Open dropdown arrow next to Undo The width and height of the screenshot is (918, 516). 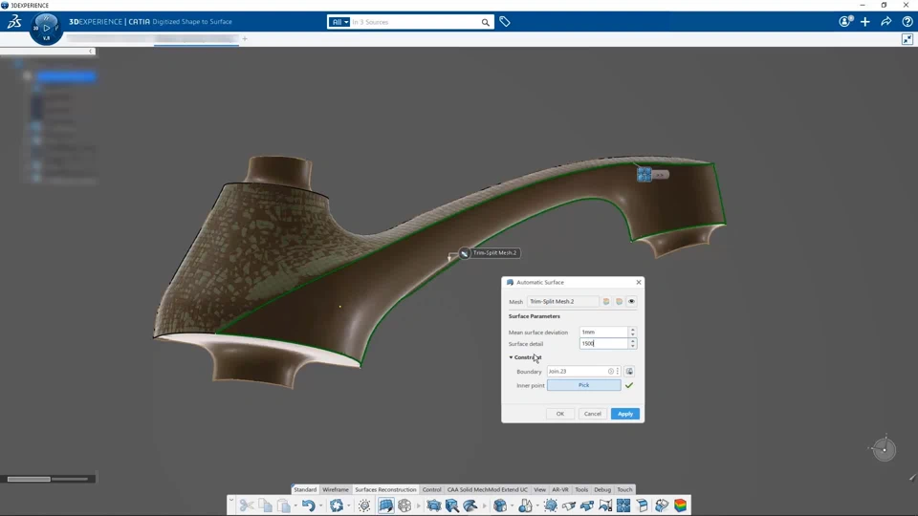coord(320,505)
